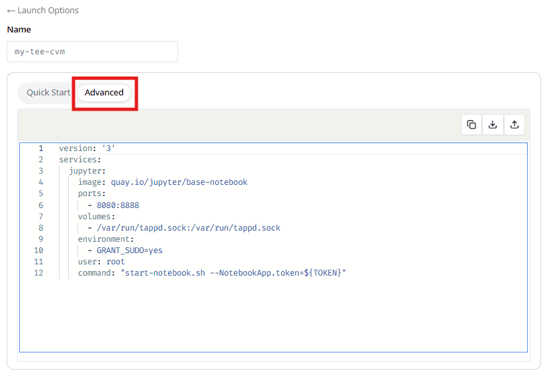Click the 8080:8888 port mapping line
Screen dimensions: 543x373
click(x=117, y=205)
